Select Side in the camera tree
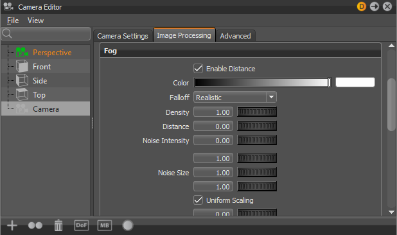Viewport: 397px width, 235px height. coord(40,81)
